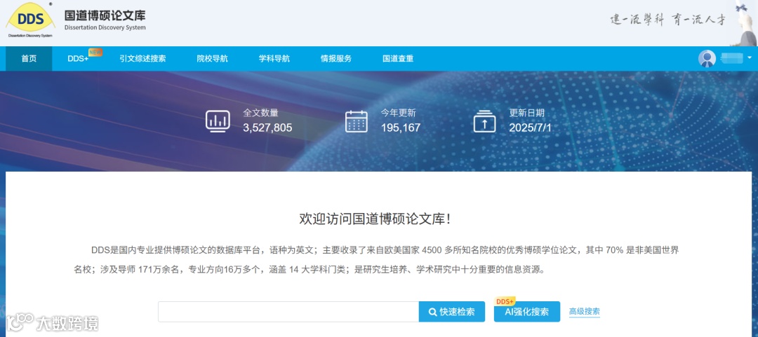Expand the user account dropdown arrow

coord(750,58)
